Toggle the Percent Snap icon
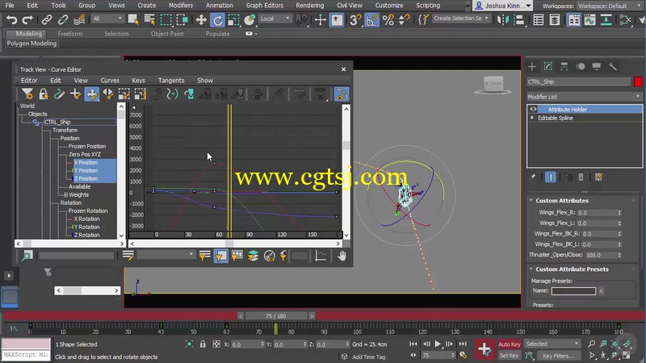This screenshot has height=363, width=646. [x=388, y=19]
